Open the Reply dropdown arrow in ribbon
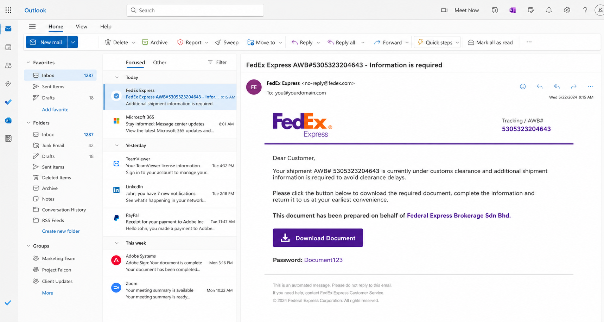The height and width of the screenshot is (322, 604). [x=318, y=43]
